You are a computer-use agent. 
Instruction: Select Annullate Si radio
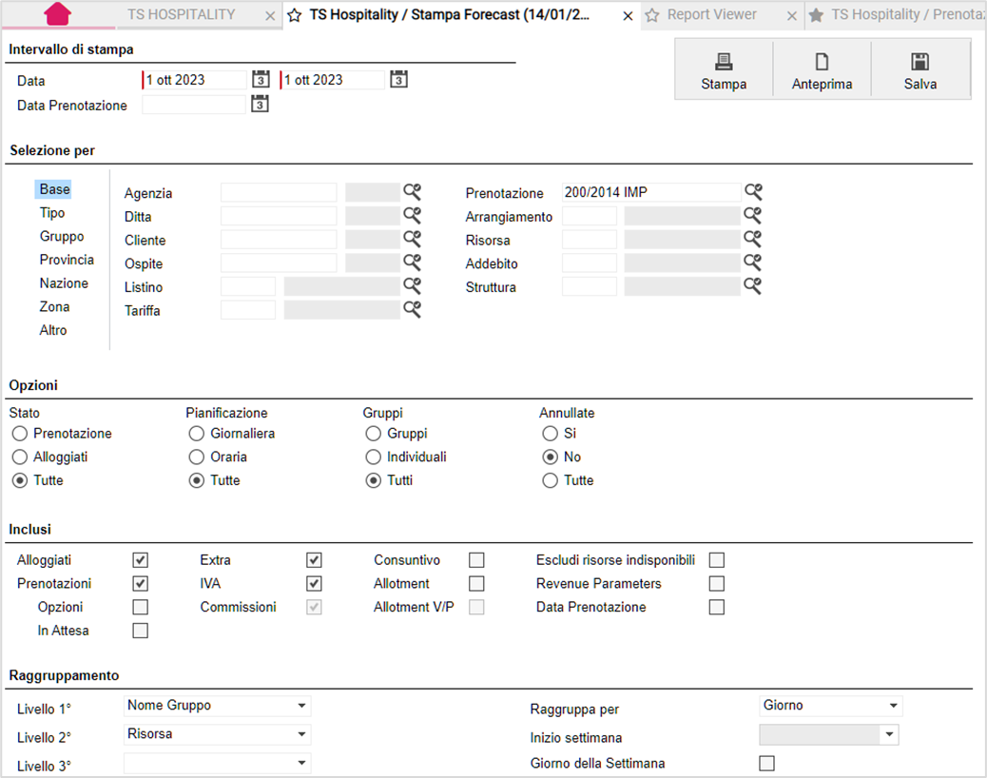coord(551,433)
